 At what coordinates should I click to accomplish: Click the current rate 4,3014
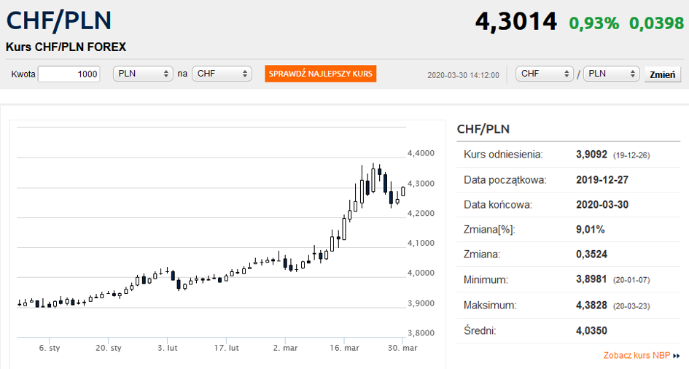point(516,21)
